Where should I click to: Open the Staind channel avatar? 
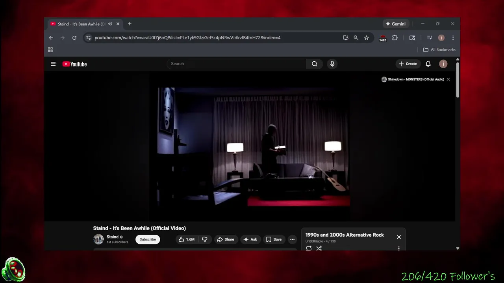tap(98, 239)
